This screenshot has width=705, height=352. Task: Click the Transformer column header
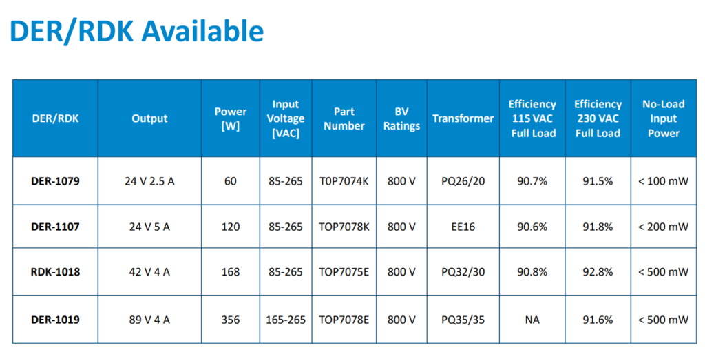point(463,118)
